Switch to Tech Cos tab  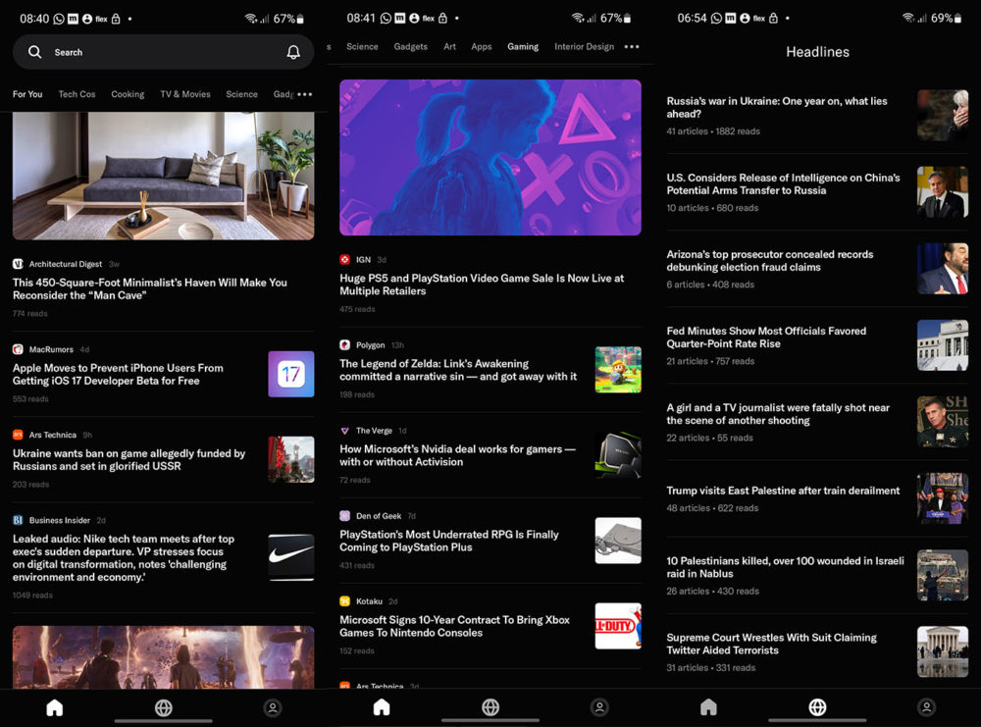click(77, 94)
